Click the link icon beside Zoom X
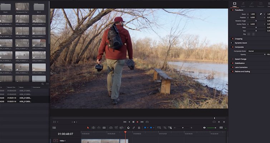This screenshot has width=270, height=143. [261, 14]
